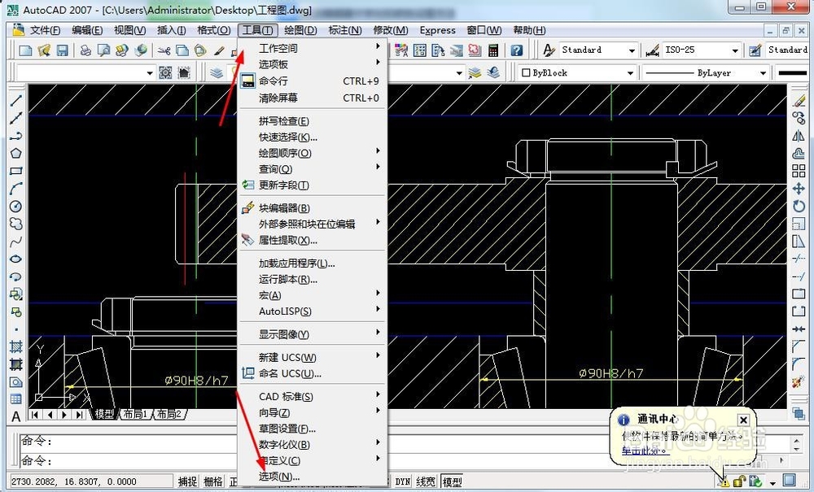Choose 块编辑器(B) menu entry
The height and width of the screenshot is (492, 814).
[x=313, y=208]
